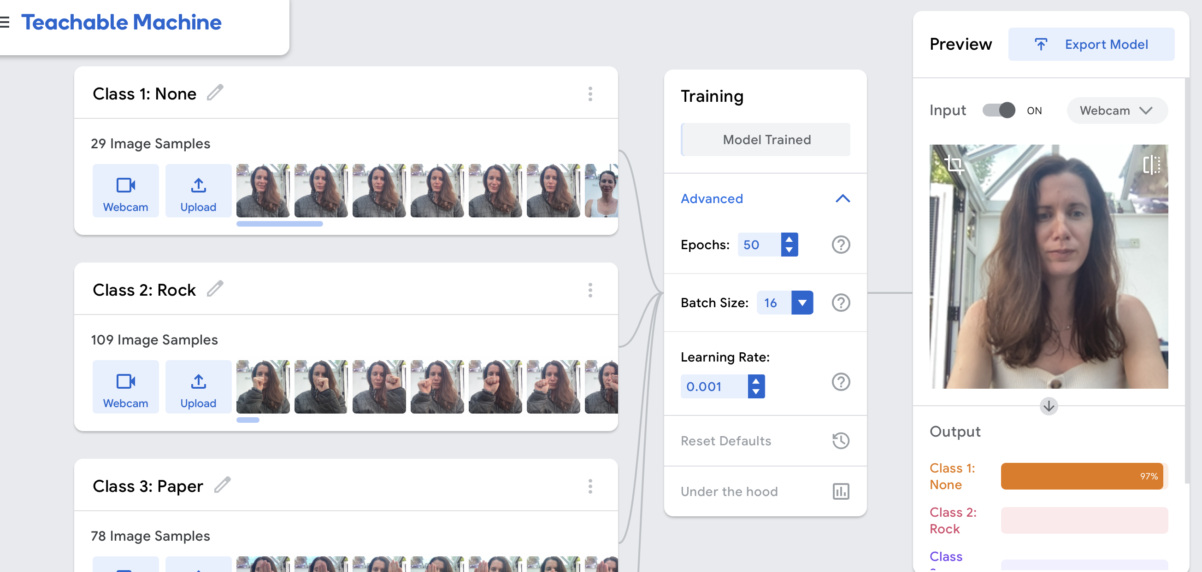Collapse the Advanced training section

842,198
